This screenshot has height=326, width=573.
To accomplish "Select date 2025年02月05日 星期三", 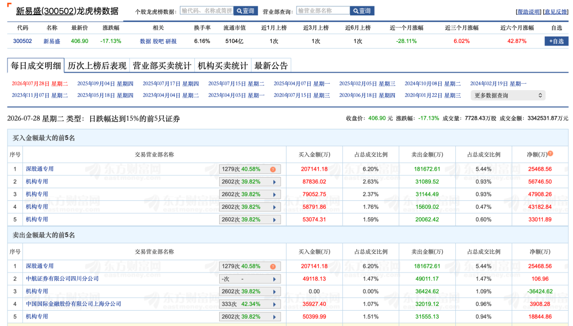I will coord(367,84).
